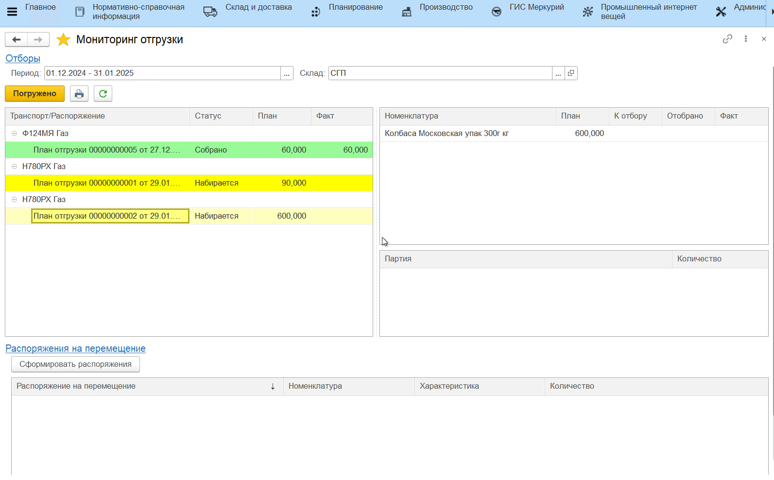Click the forward navigation arrow
This screenshot has width=774, height=480.
pos(38,39)
